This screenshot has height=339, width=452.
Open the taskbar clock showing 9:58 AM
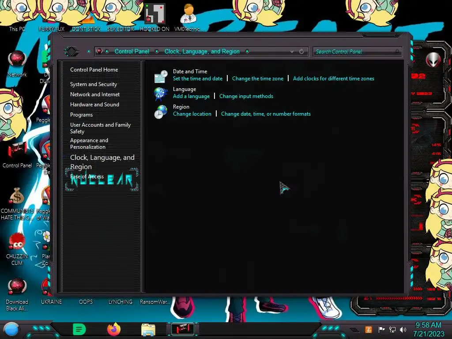(429, 329)
